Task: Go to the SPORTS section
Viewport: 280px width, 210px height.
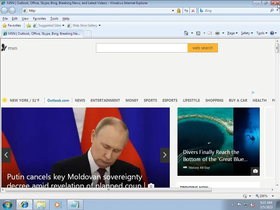Action: (x=150, y=100)
